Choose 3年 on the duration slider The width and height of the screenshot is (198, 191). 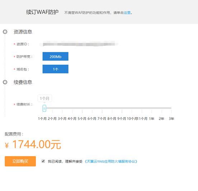click(x=171, y=119)
